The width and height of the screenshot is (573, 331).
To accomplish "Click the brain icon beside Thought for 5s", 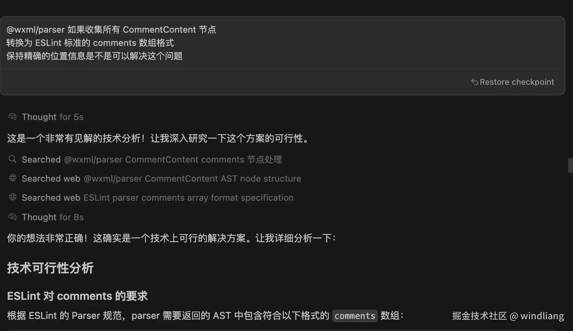I will tap(12, 117).
